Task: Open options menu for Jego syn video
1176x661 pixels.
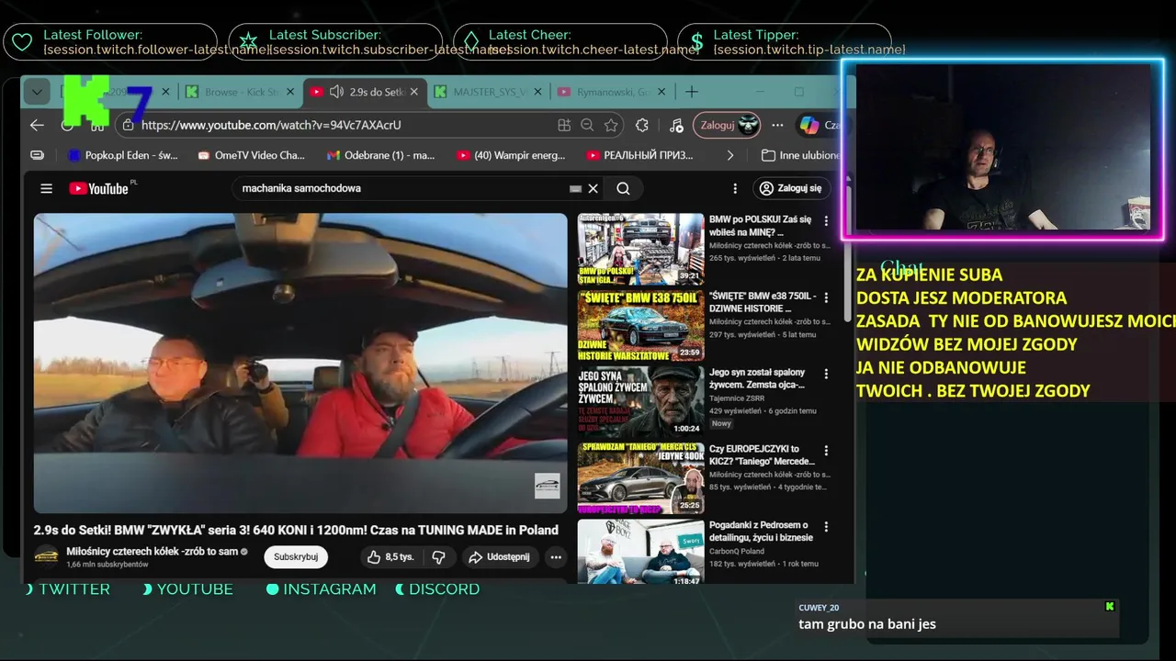Action: pos(826,374)
